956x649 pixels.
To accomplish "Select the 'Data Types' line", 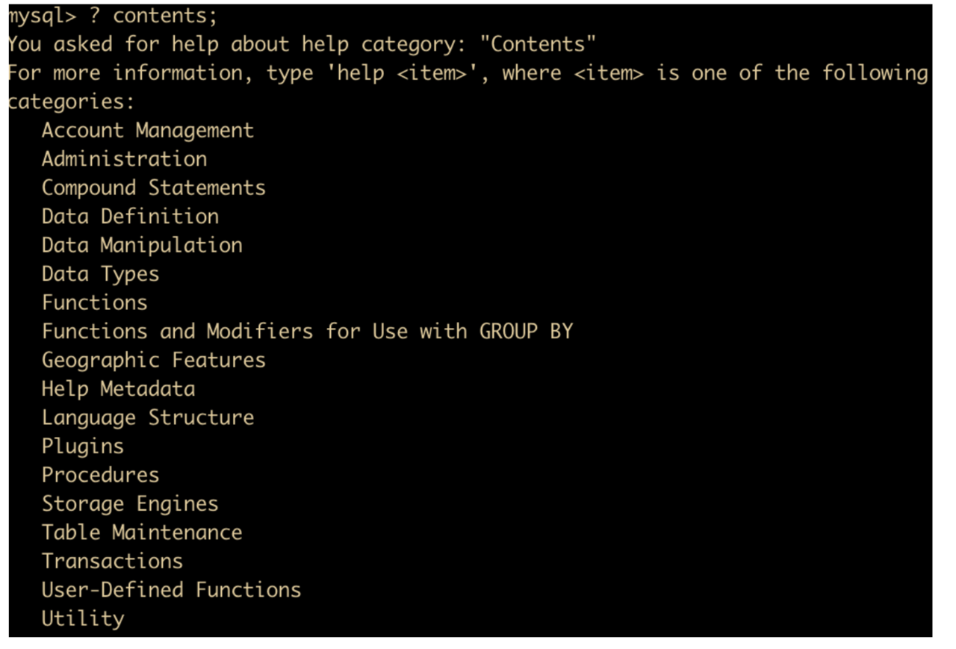I will (x=101, y=274).
